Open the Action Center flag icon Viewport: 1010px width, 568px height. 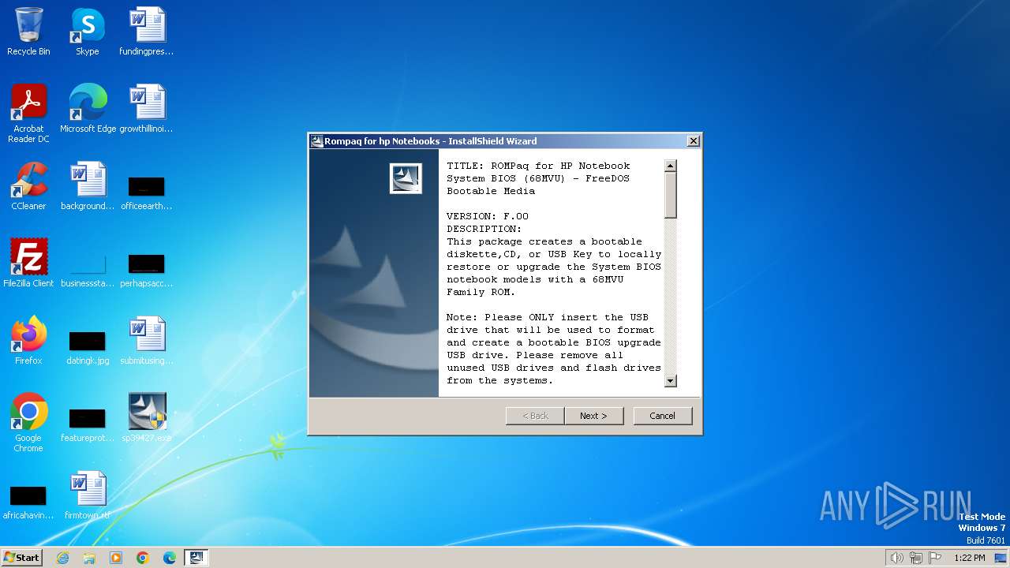935,558
